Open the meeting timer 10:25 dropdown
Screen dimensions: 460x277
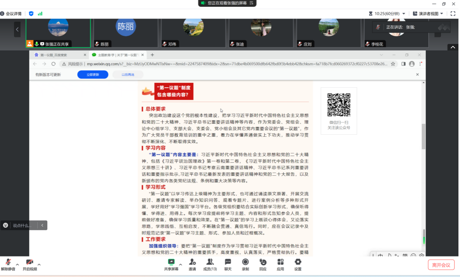[387, 14]
